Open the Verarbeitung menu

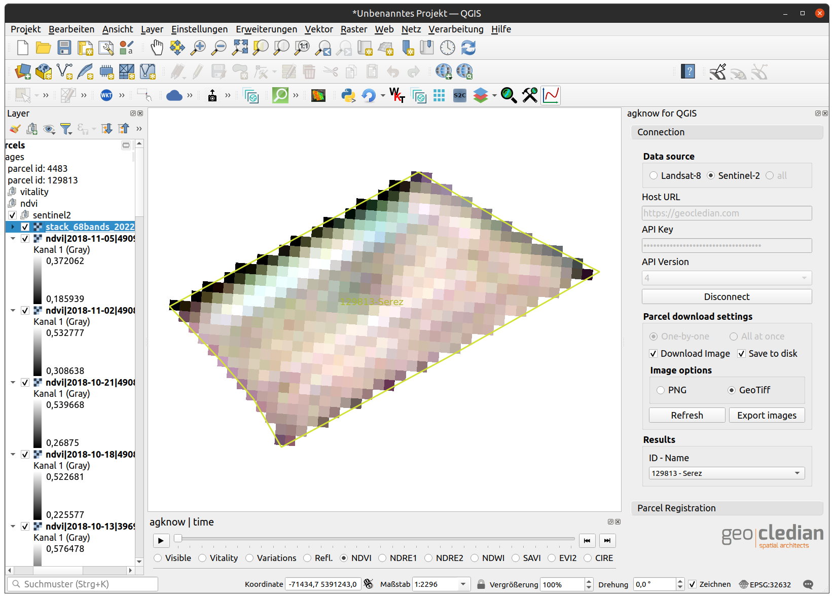click(x=456, y=29)
